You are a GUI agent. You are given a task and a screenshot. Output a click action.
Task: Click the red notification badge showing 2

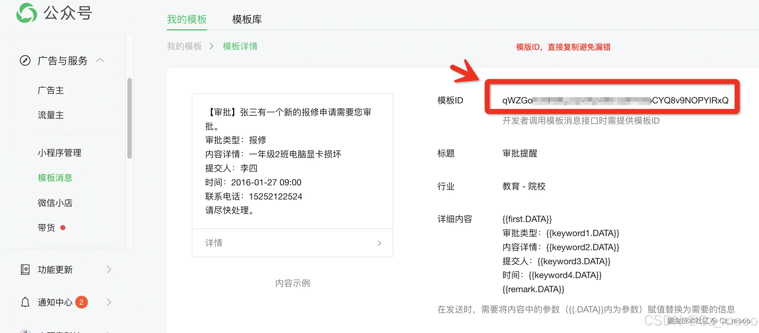tap(81, 302)
